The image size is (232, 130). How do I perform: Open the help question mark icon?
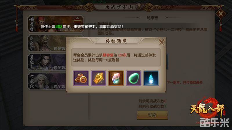click(x=139, y=7)
